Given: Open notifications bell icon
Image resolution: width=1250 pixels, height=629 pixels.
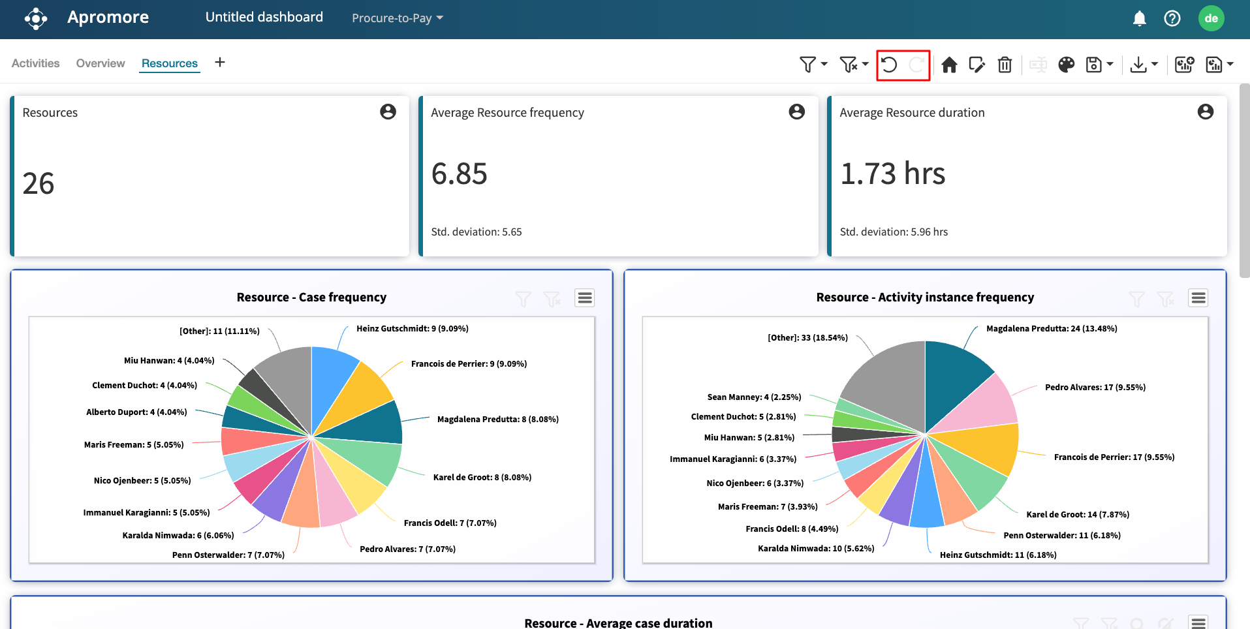Looking at the screenshot, I should pyautogui.click(x=1139, y=18).
